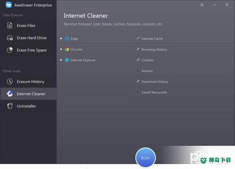
Task: Click the Erasure History clock icon
Action: click(10, 81)
